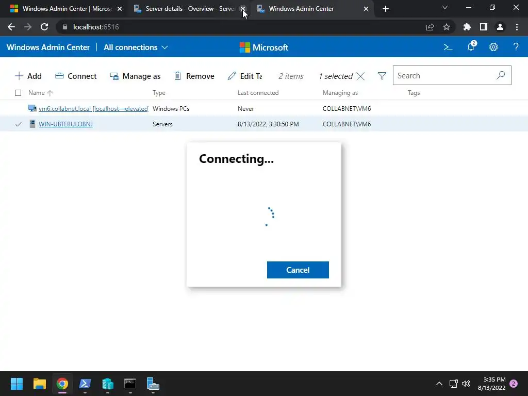This screenshot has height=396, width=528.
Task: Switch to Server details - Overview tab
Action: (x=185, y=9)
